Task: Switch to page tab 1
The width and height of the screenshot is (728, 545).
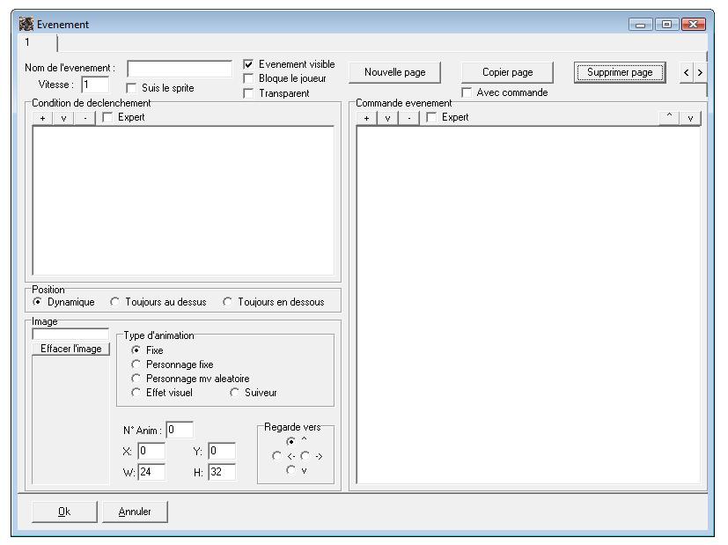Action: 27,42
